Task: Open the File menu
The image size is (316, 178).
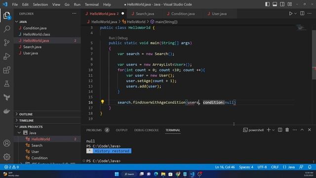Action: coord(15,4)
